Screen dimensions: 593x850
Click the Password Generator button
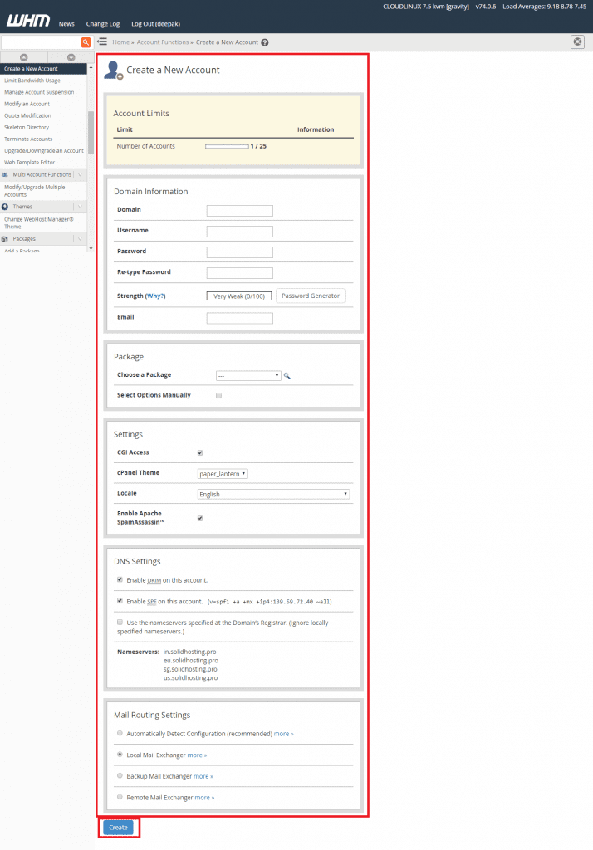(309, 296)
